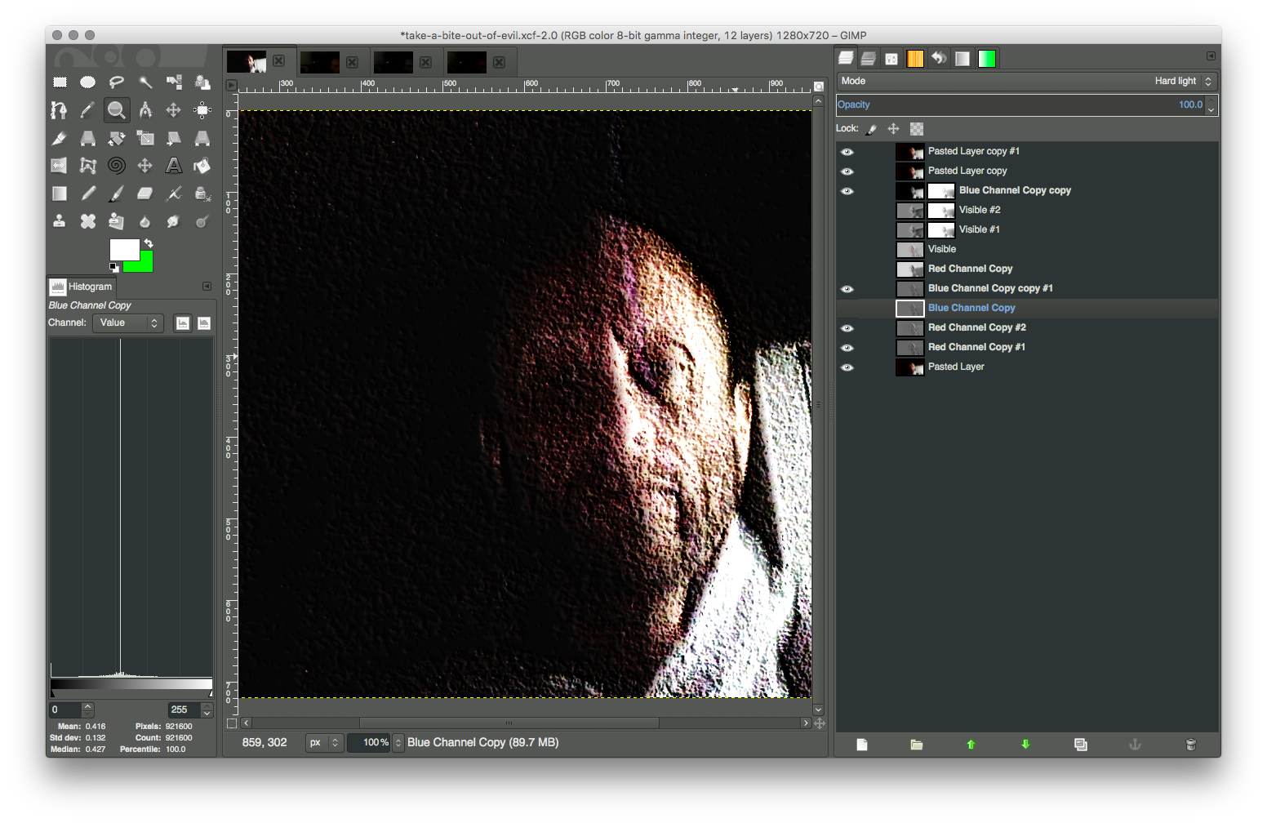Choose the Fuzzy Select magic wand tool
Viewport: 1267px width, 823px height.
pyautogui.click(x=145, y=82)
